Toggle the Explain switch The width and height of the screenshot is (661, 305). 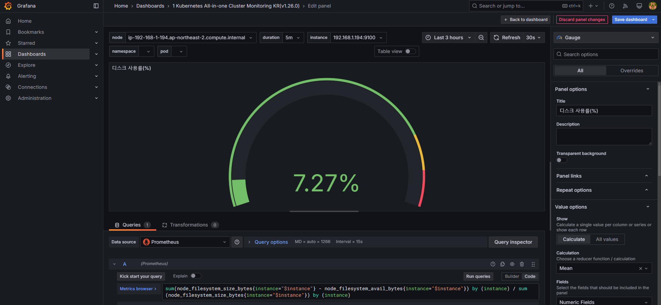(x=196, y=276)
